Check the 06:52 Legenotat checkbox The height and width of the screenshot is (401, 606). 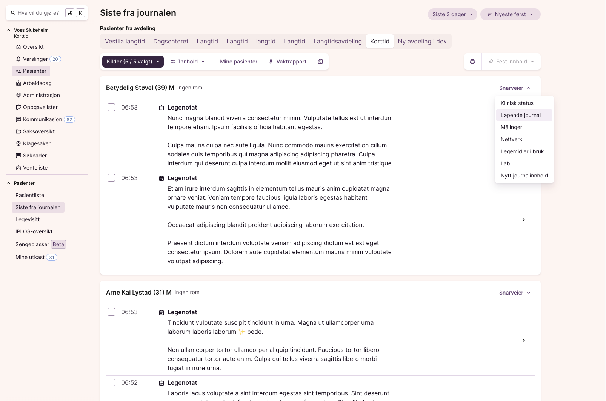[111, 382]
